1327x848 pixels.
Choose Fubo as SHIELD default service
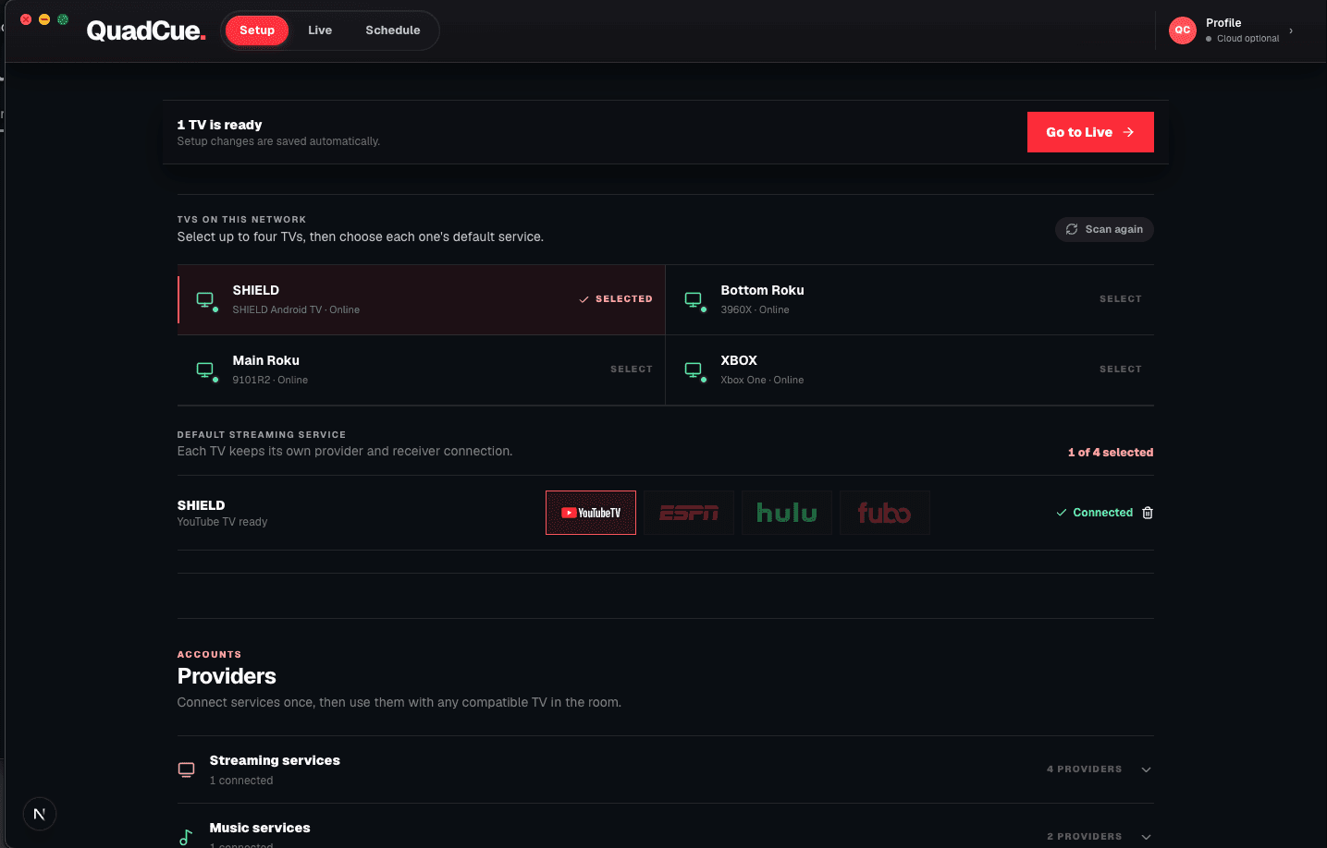885,513
